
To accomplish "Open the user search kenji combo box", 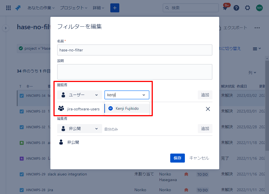I will (x=127, y=95).
